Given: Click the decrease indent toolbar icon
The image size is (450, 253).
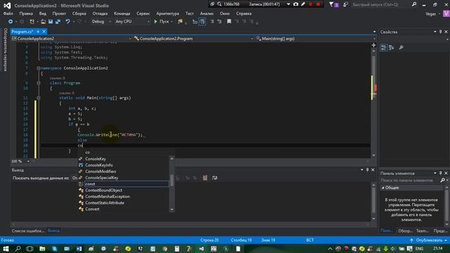Looking at the screenshot, I should click(x=212, y=22).
